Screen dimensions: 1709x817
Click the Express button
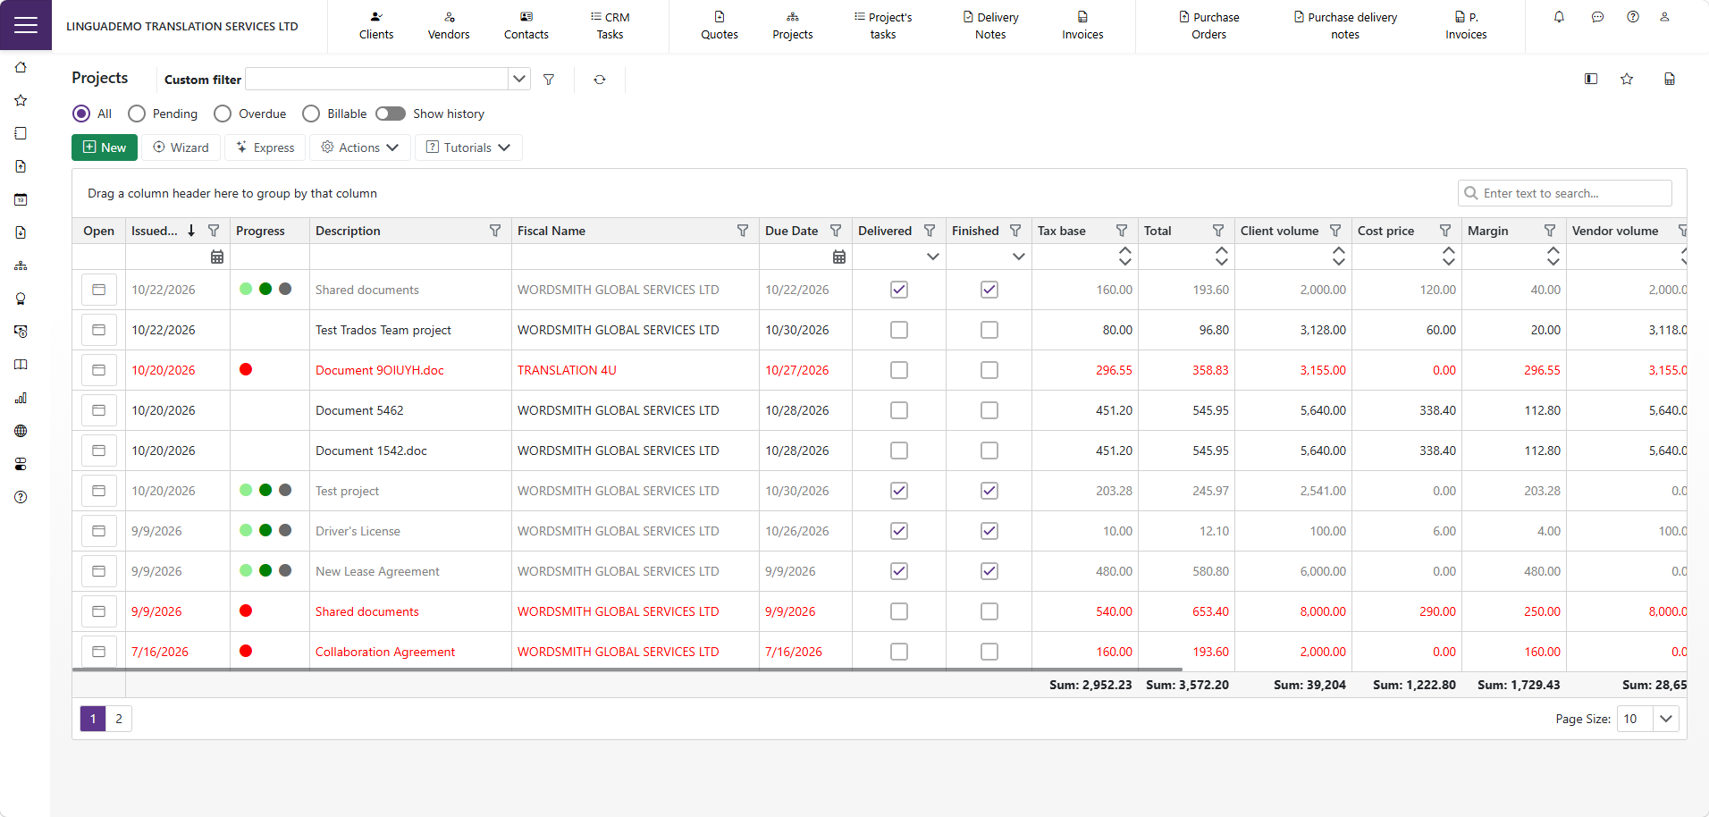265,147
